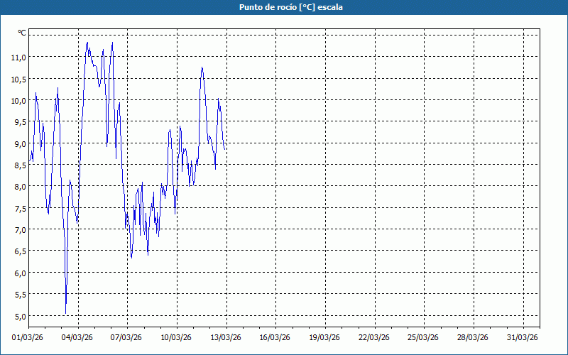Click the 13/03/26 date label
This screenshot has height=355, width=568.
[227, 337]
